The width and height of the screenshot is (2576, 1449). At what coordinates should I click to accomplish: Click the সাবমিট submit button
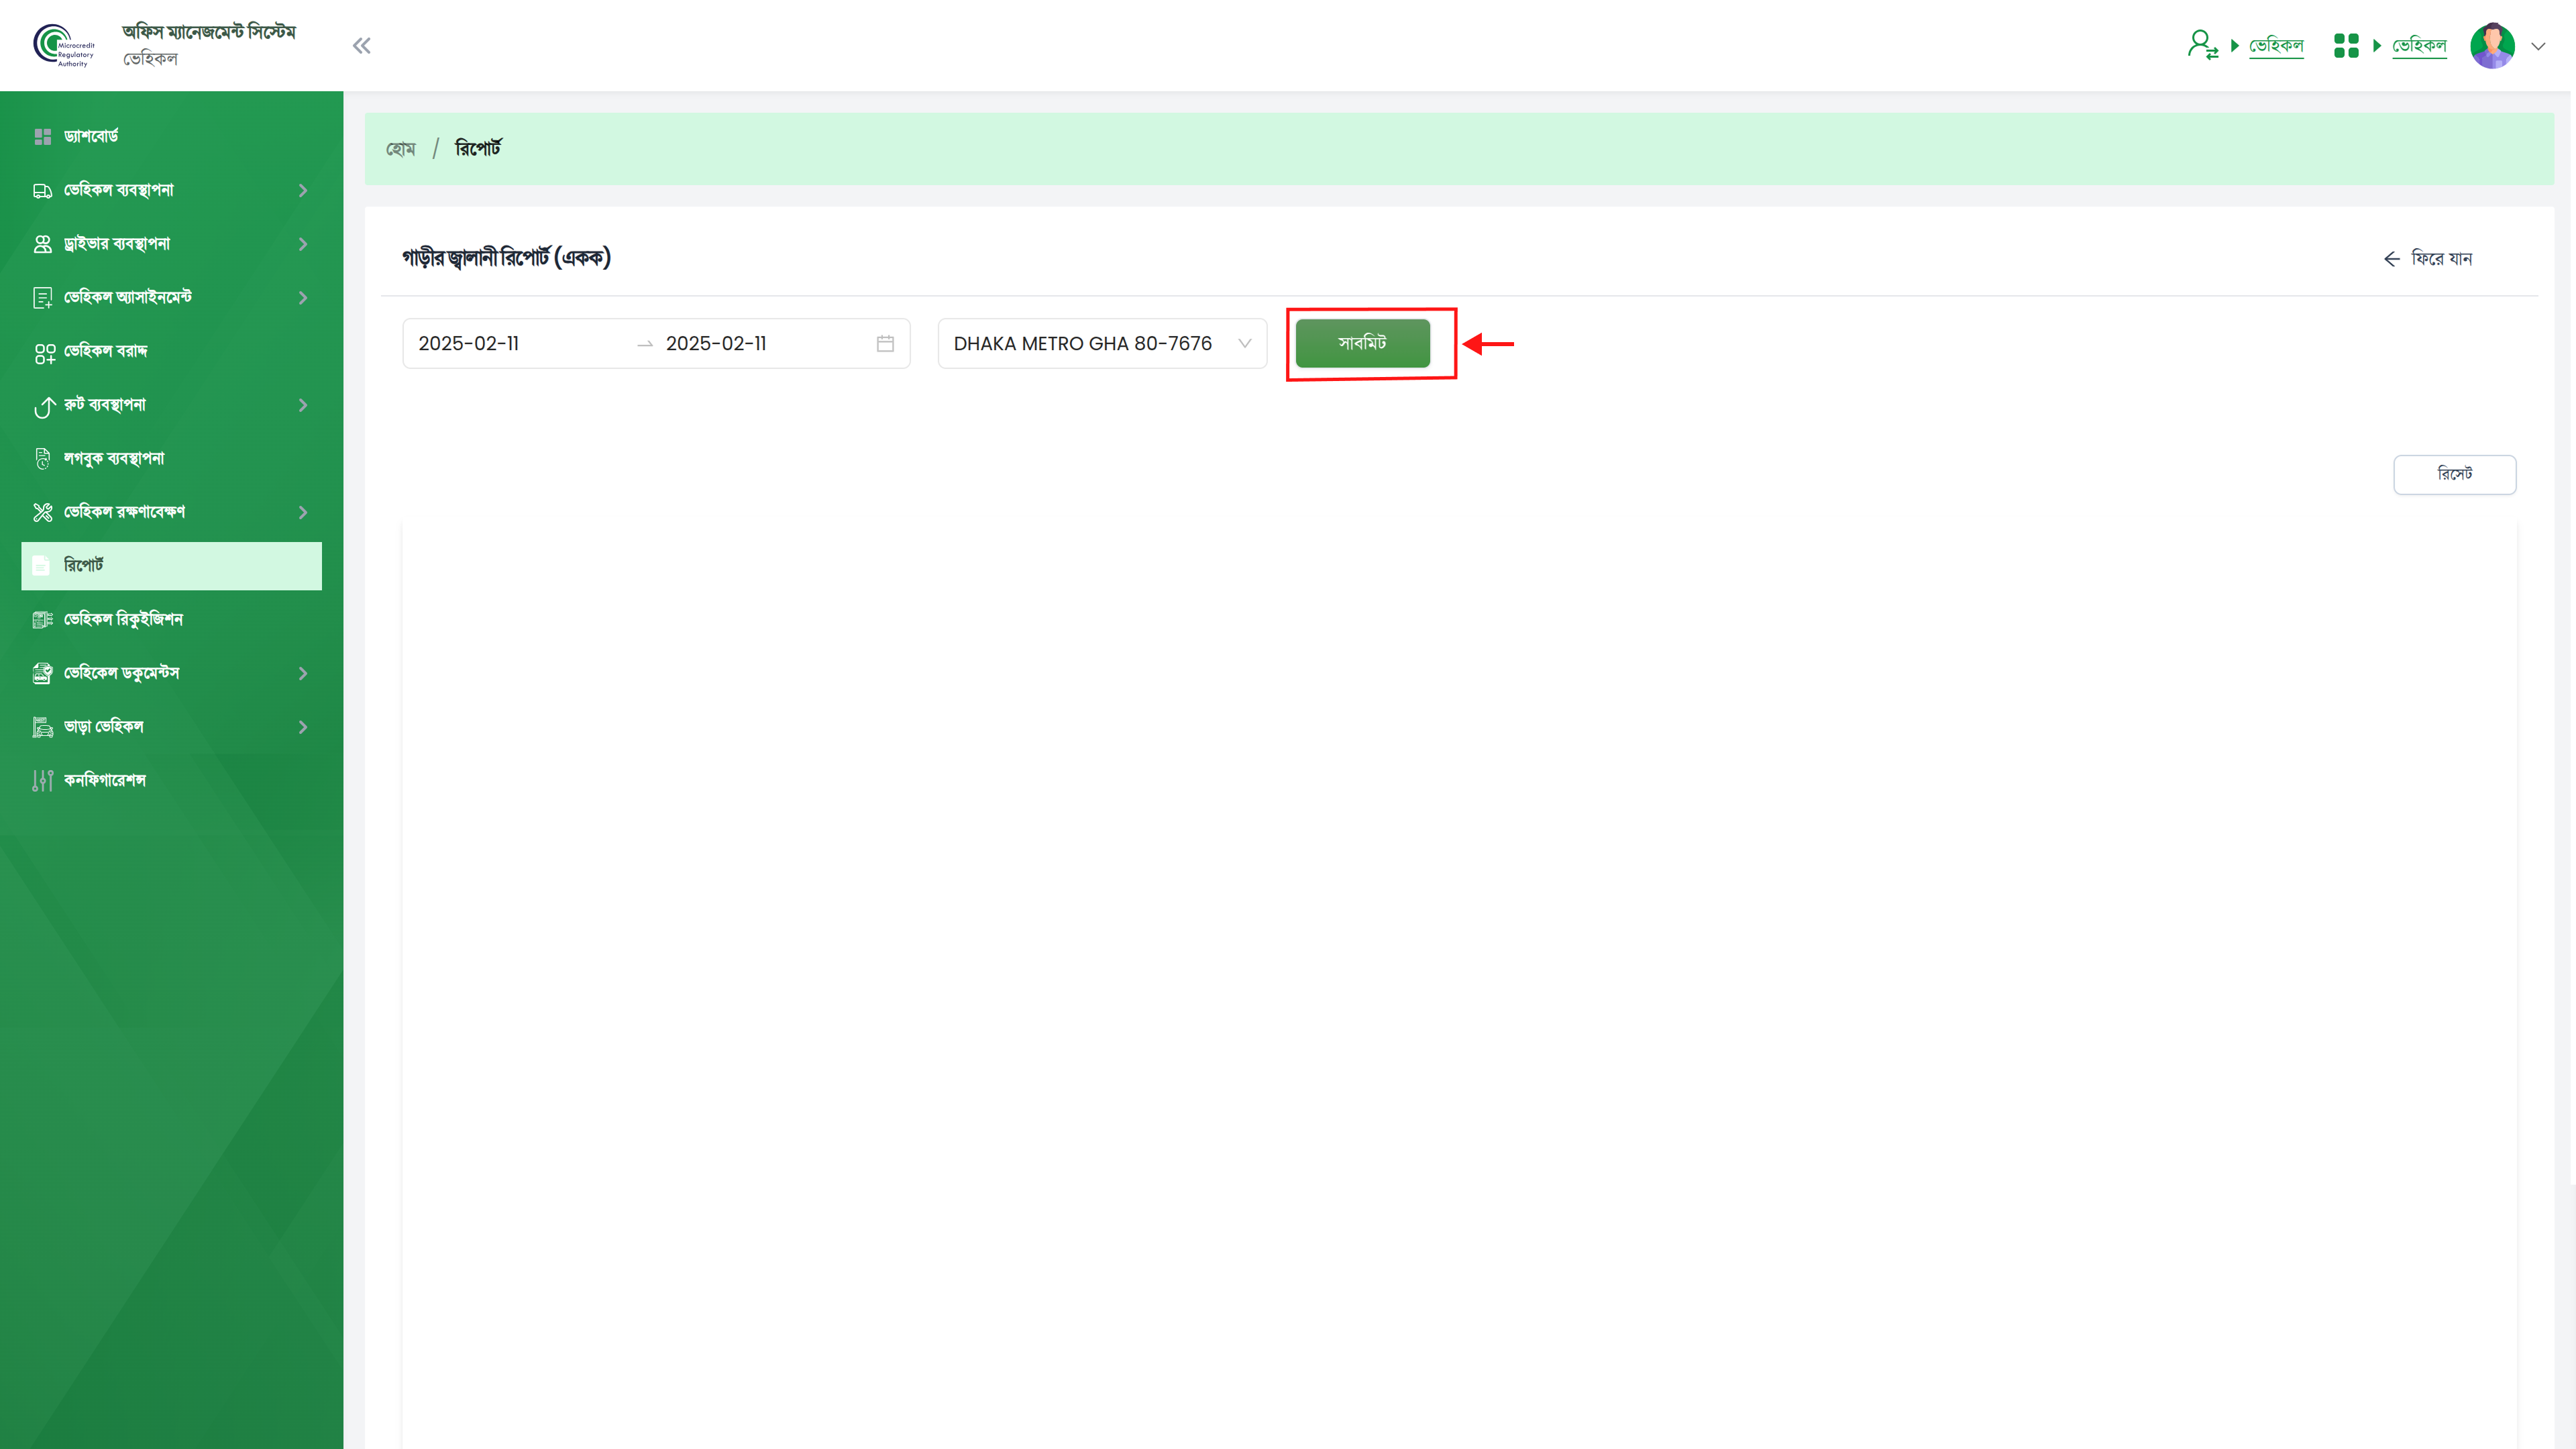(x=1362, y=343)
